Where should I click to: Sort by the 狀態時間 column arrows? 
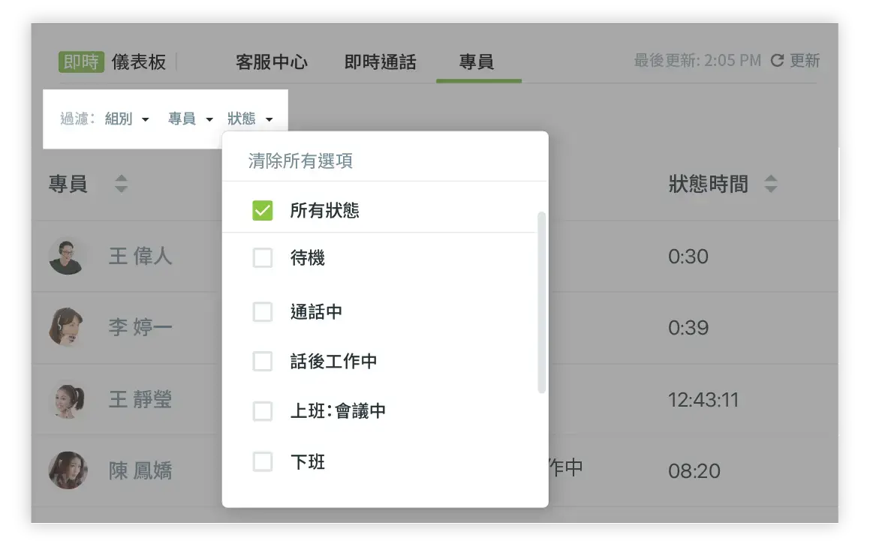770,184
